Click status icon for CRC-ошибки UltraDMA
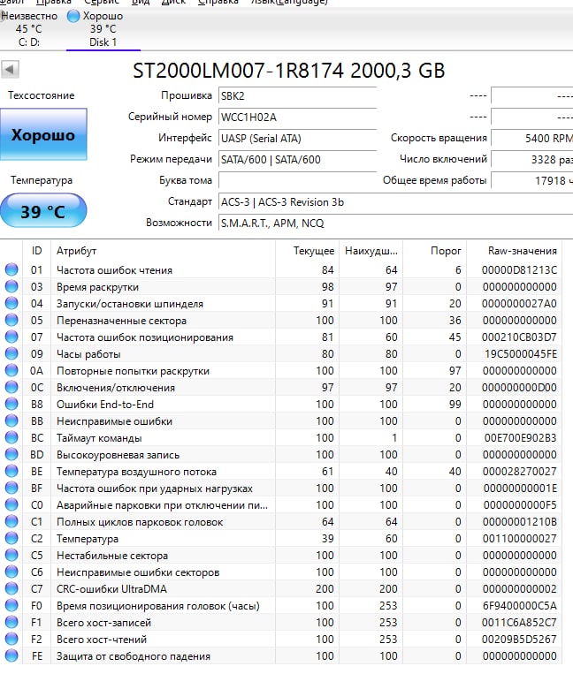 point(11,588)
